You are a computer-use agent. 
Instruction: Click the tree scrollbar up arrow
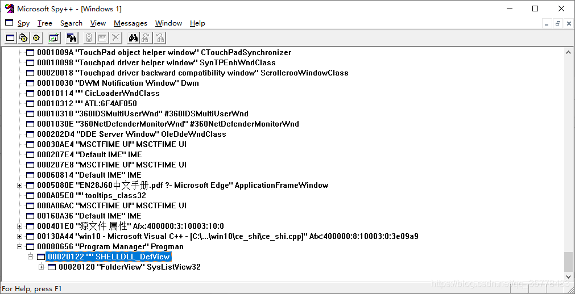(568, 52)
